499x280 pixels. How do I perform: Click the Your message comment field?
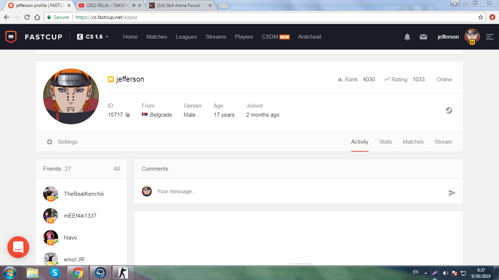tap(300, 191)
